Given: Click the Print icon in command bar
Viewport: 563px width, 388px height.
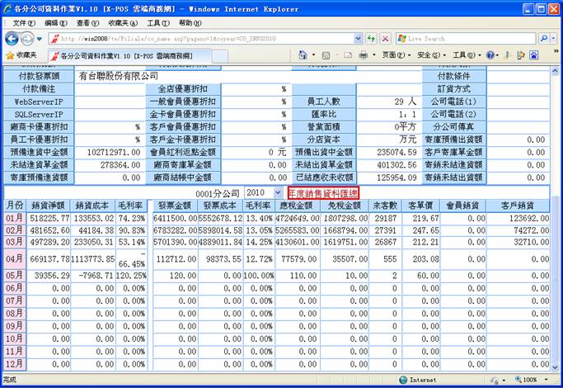Looking at the screenshot, I should (x=364, y=55).
